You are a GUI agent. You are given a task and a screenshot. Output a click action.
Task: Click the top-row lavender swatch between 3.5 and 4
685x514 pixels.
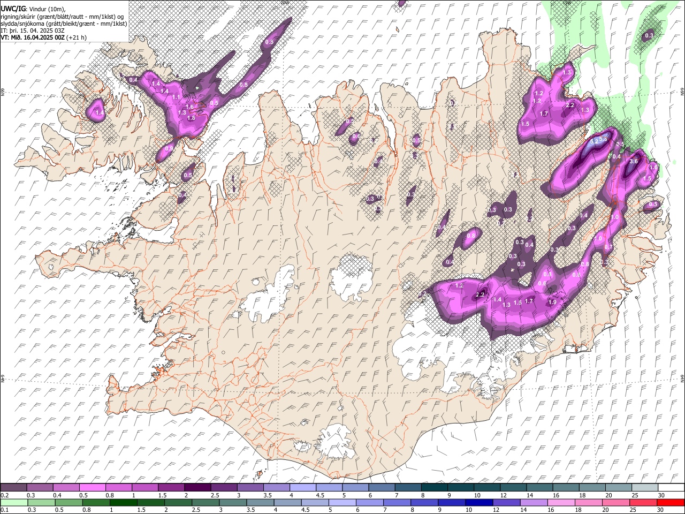click(276, 488)
